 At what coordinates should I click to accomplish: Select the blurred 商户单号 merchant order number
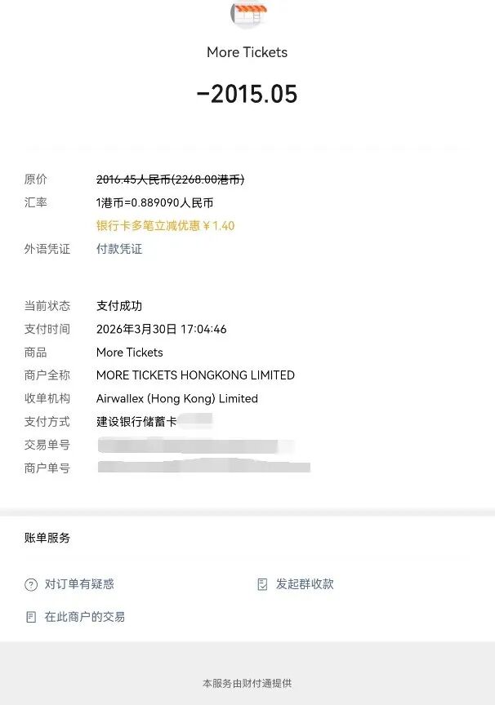click(204, 467)
